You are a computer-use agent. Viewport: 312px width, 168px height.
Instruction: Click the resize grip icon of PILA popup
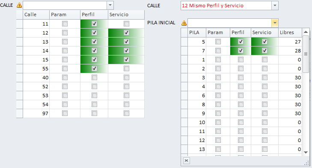click(306, 163)
